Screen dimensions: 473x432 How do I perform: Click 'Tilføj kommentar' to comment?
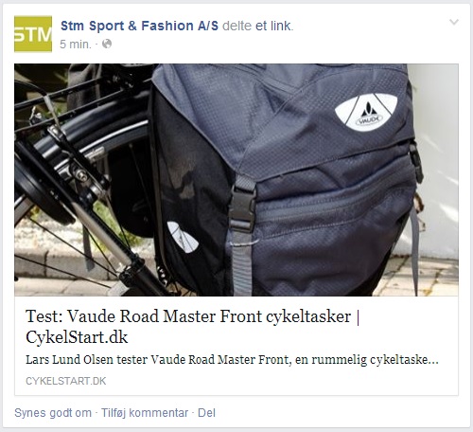[x=145, y=413]
